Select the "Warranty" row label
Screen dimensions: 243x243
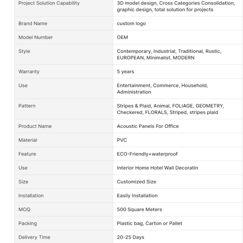coord(29,72)
